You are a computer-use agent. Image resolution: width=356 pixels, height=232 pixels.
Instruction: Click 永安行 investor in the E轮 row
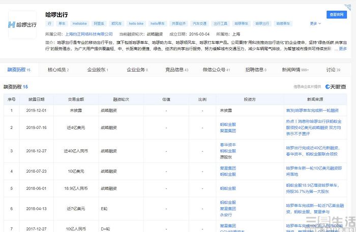point(226,215)
